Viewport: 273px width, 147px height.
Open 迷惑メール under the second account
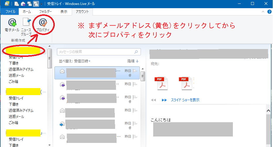16,116
